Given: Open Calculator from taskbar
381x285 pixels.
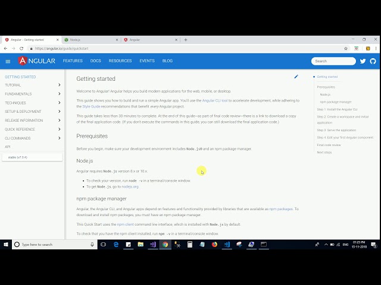Looking at the screenshot, I should click(190, 245).
